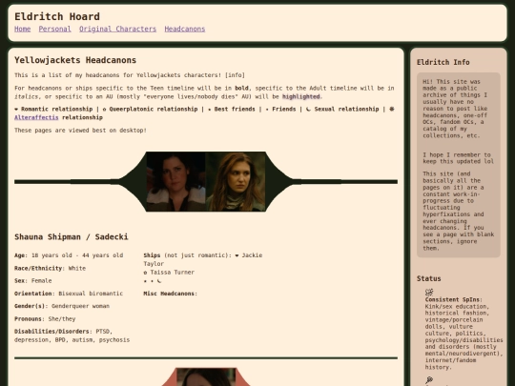515x386 pixels.
Task: Click 'I hope I remember to keep this updated lol'
Action: (x=458, y=158)
